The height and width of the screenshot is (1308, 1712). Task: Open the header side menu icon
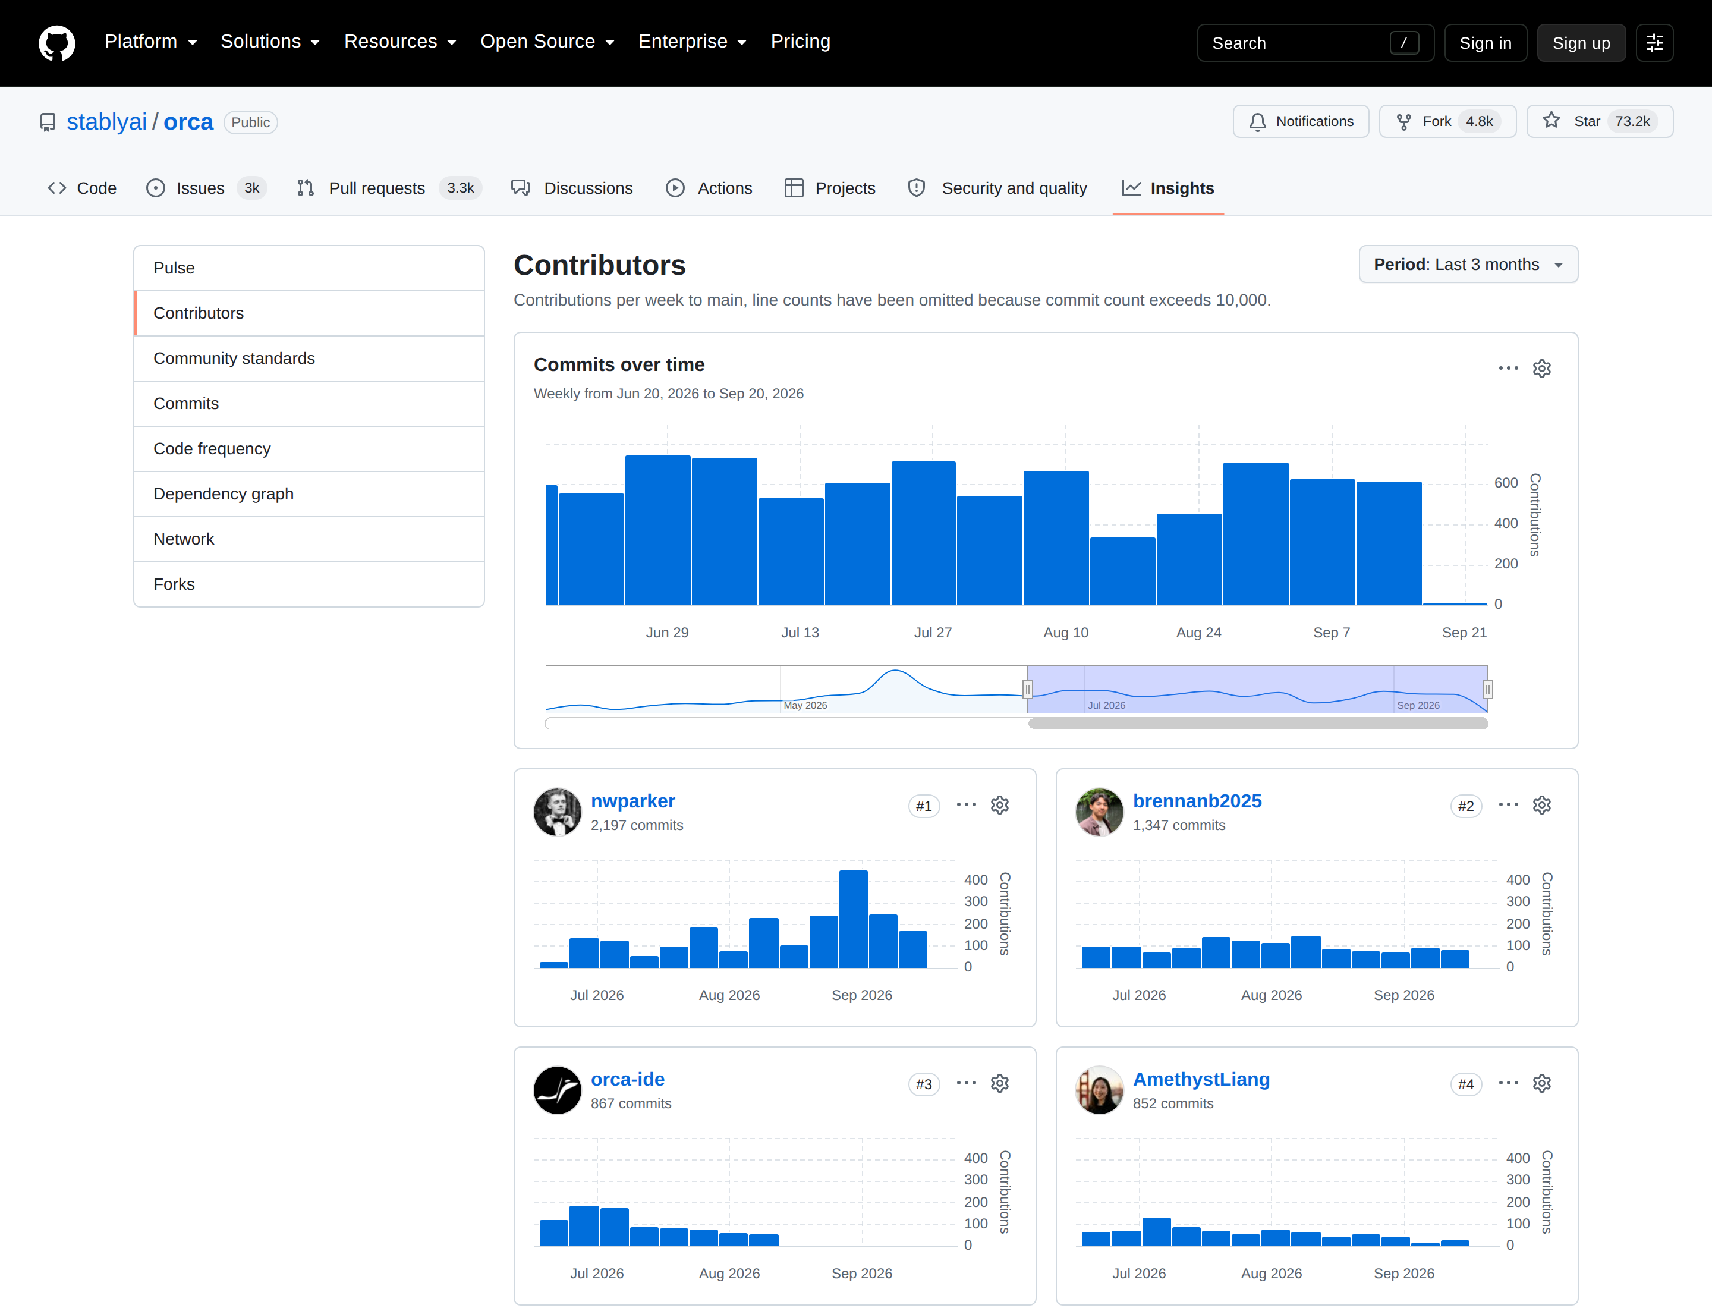[1654, 43]
